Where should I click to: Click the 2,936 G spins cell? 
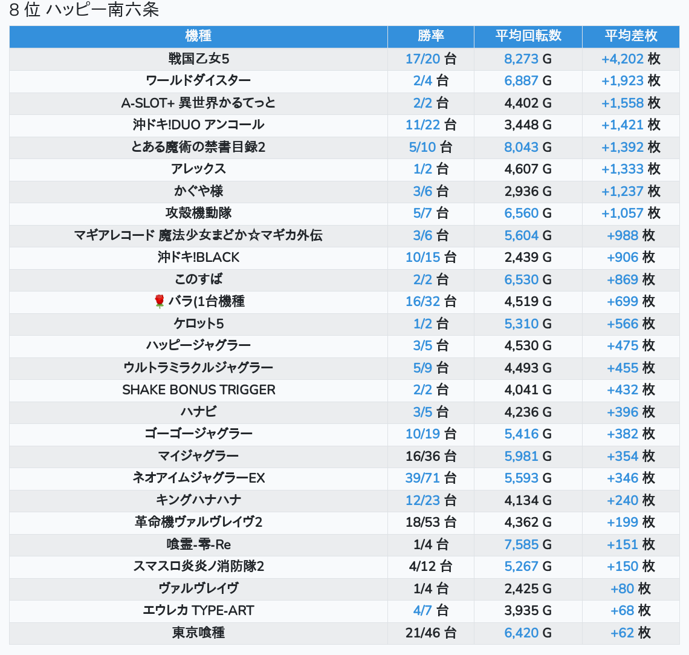click(528, 191)
